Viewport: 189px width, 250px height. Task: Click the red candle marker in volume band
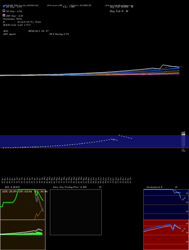click(x=114, y=139)
